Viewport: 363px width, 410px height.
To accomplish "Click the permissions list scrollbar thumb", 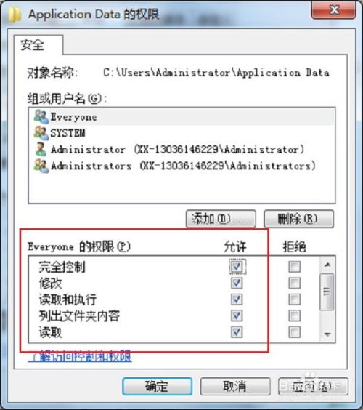I will [x=327, y=292].
